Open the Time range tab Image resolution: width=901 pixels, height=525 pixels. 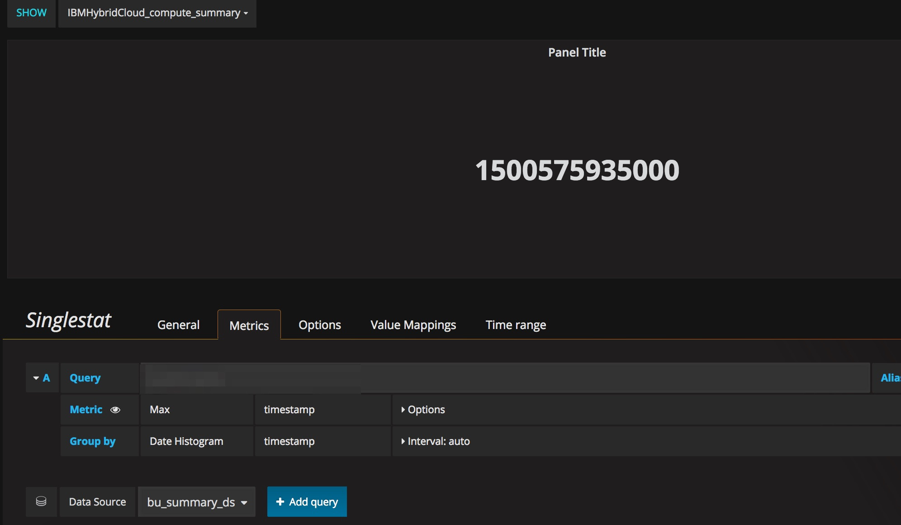(516, 325)
